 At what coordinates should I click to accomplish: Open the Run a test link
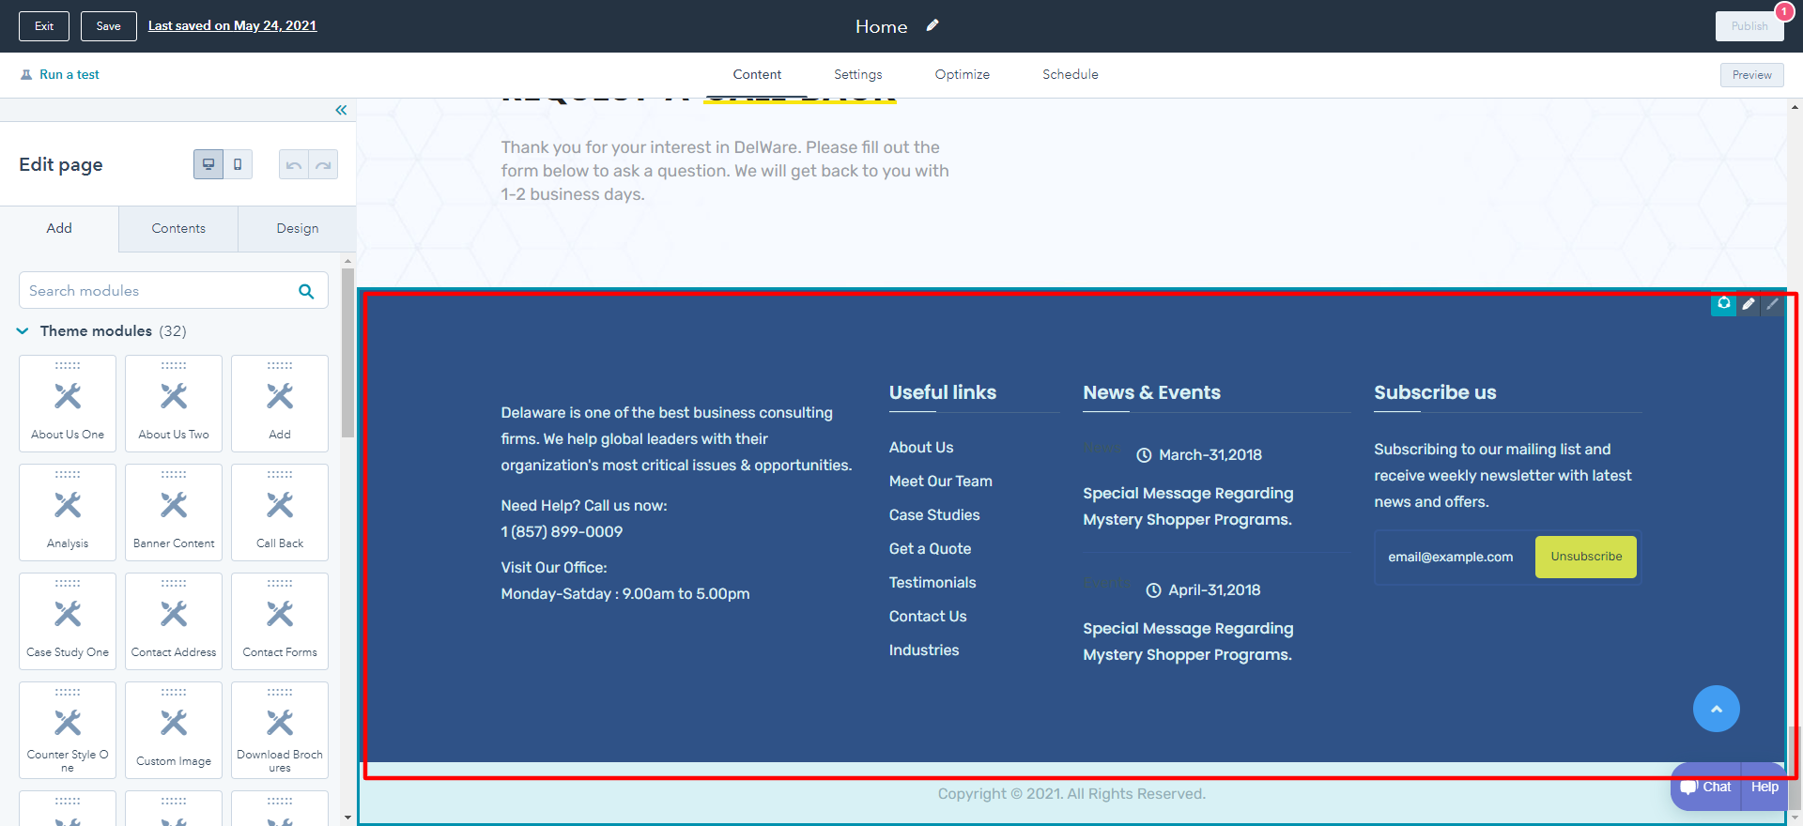pyautogui.click(x=69, y=74)
